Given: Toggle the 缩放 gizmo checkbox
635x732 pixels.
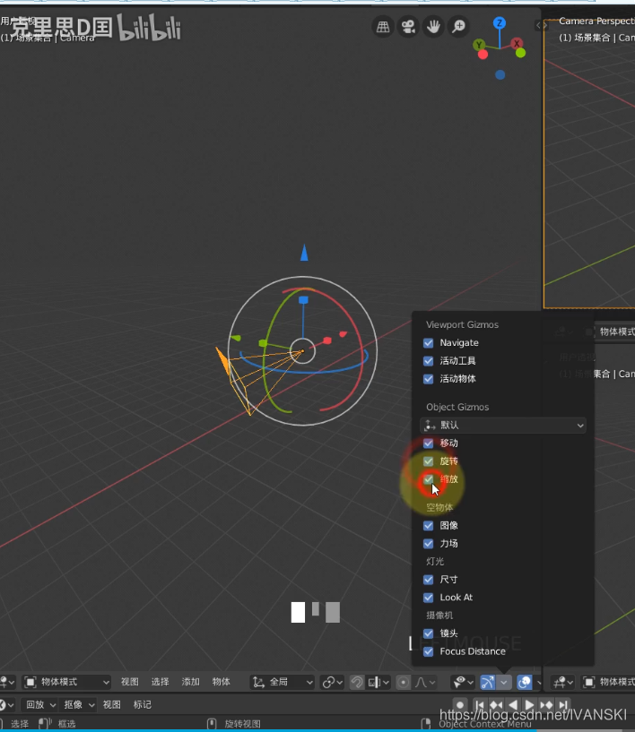Looking at the screenshot, I should tap(428, 479).
